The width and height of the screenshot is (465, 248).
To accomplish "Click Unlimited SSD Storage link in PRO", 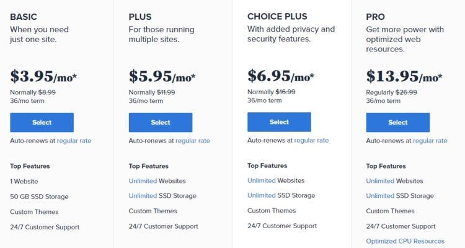I will 380,196.
